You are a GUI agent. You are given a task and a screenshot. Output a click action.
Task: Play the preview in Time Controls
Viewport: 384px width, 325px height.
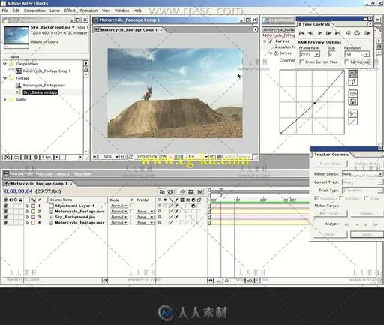click(319, 33)
